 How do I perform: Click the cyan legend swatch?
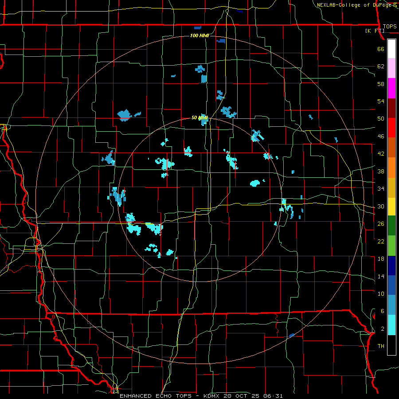click(391, 325)
